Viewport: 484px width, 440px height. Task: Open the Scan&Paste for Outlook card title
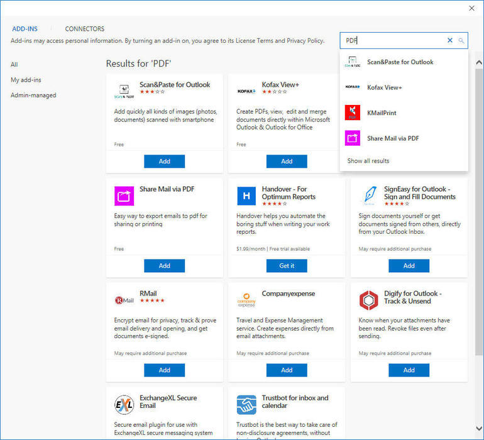(175, 85)
